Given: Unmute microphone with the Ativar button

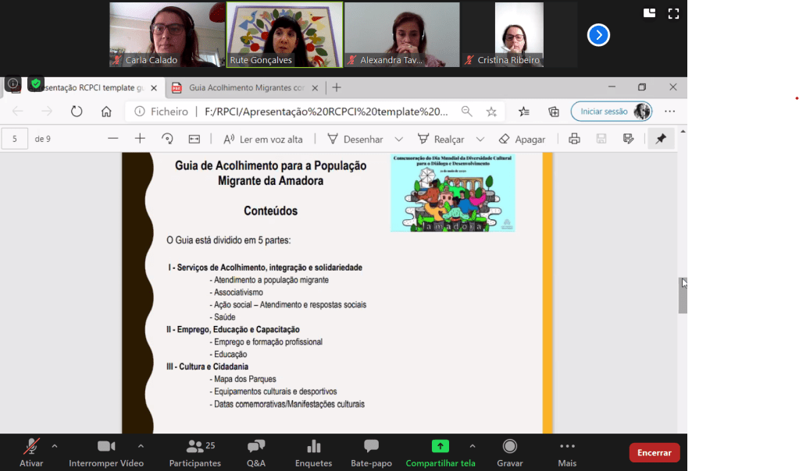Looking at the screenshot, I should coord(31,452).
